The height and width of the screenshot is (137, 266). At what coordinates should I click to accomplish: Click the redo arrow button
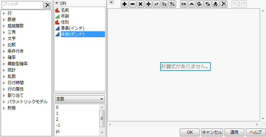243,4
